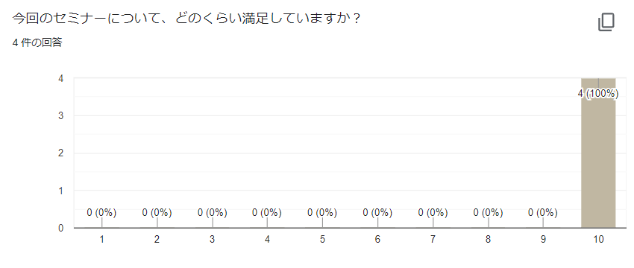This screenshot has height=268, width=634.
Task: Click the '0 (0%)' label above rating 2
Action: point(157,212)
